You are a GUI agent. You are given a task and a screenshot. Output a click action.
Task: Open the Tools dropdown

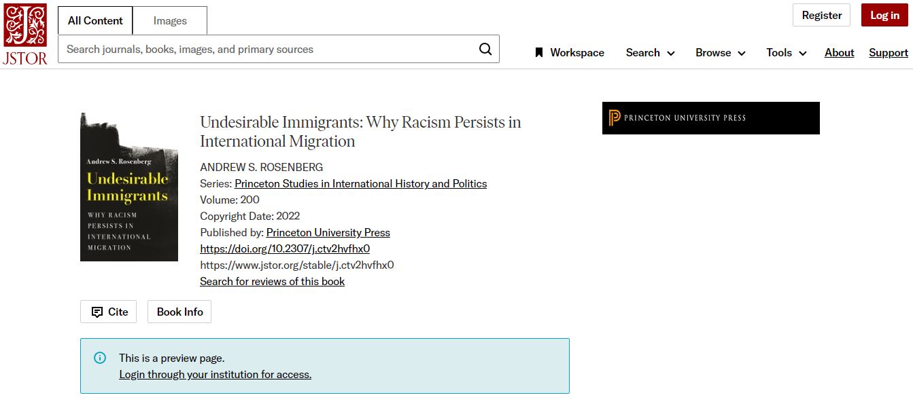(x=787, y=52)
